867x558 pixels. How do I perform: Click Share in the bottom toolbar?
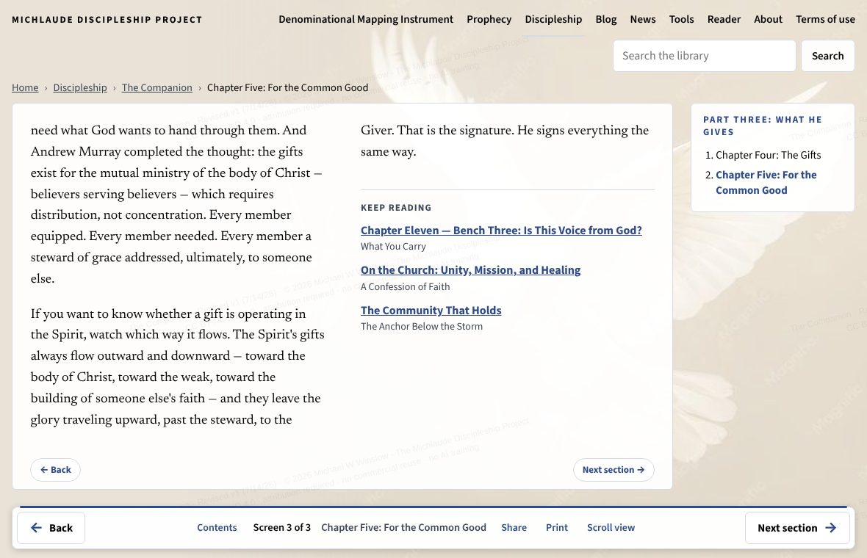[x=514, y=528]
